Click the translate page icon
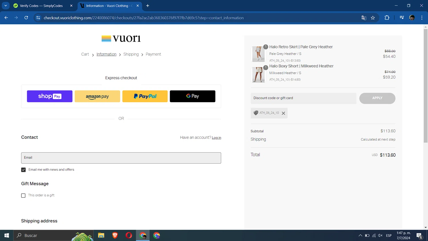Viewport: 428px width, 241px height. [x=364, y=18]
